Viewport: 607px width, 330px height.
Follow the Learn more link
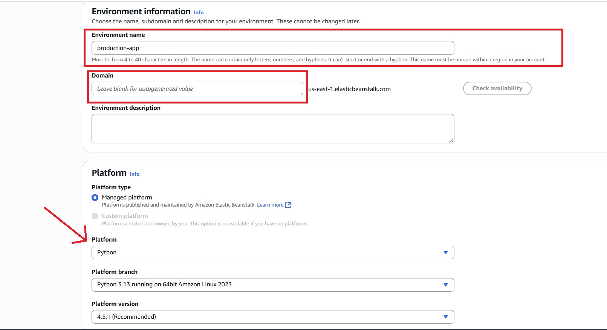(x=270, y=205)
